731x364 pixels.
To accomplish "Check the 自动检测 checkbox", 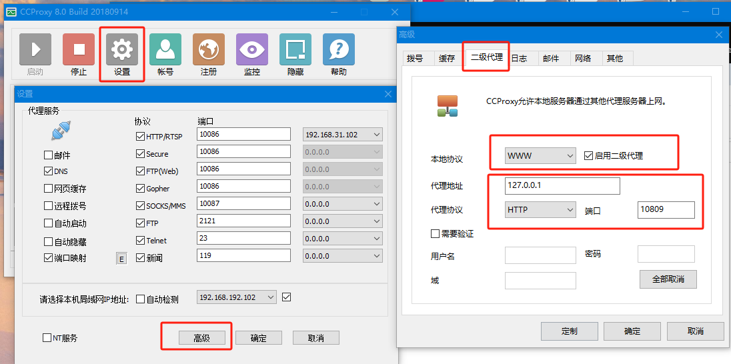I will point(140,299).
